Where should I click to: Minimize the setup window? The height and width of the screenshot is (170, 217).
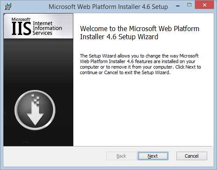(x=178, y=6)
